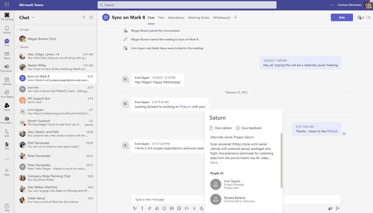
Task: Click the Praise badge icon
Action: (194, 209)
